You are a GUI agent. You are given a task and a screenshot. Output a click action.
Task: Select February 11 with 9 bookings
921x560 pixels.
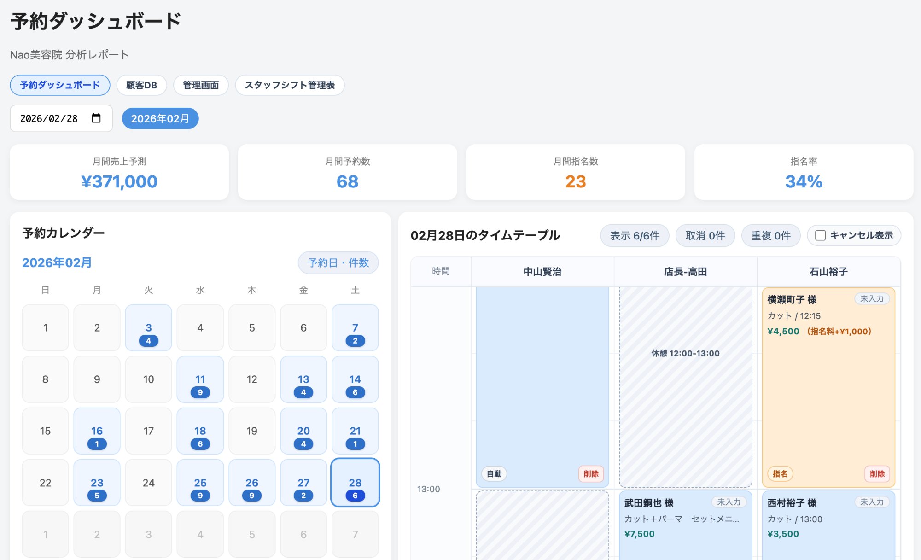(x=200, y=379)
